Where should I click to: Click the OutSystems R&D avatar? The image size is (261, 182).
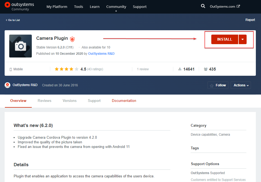pos(7,85)
